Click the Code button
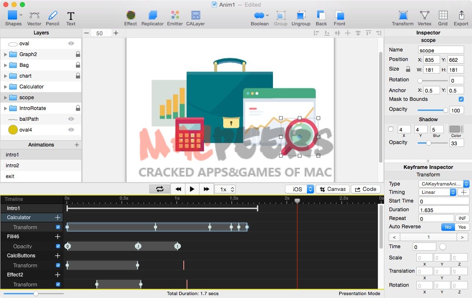 click(365, 189)
